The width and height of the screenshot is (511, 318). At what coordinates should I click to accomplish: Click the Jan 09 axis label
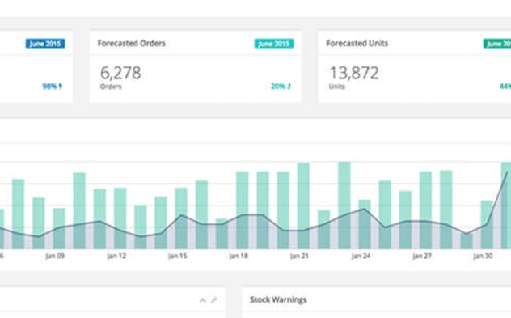click(55, 256)
